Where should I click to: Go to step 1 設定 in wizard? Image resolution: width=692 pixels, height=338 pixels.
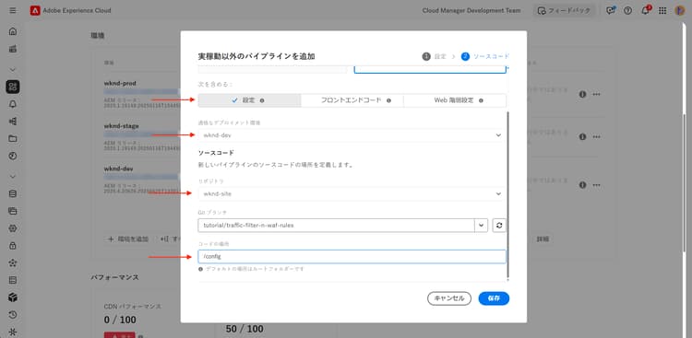(x=435, y=56)
